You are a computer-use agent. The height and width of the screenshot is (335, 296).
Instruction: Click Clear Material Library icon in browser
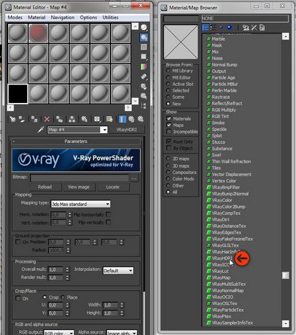[262, 28]
